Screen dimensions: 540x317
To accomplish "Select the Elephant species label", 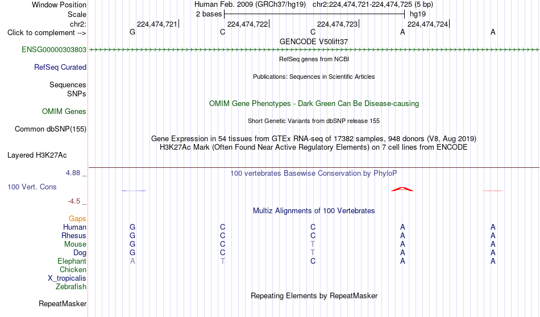I will (72, 261).
